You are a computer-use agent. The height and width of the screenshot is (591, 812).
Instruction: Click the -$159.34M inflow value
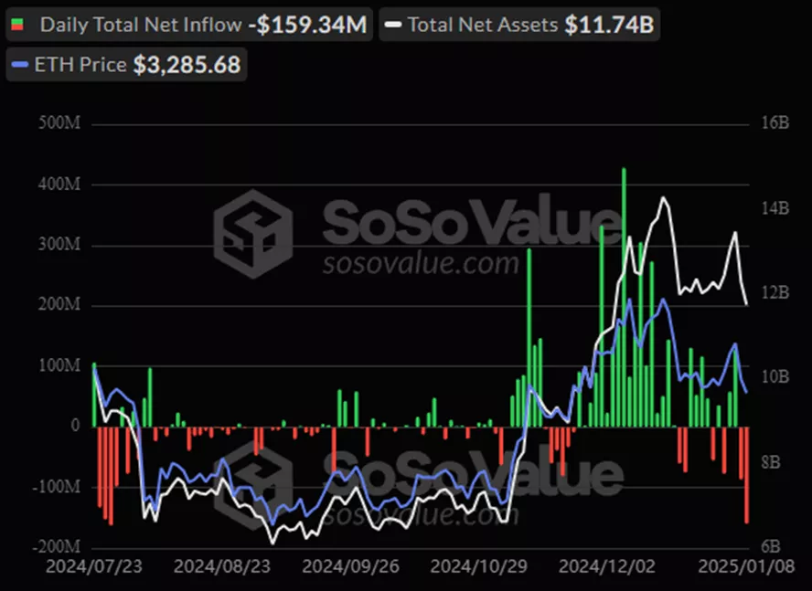pos(307,25)
